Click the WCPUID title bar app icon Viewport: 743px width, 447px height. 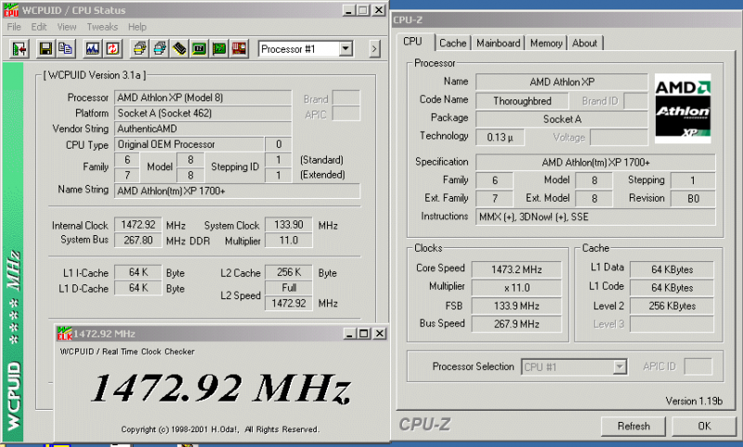[x=11, y=10]
